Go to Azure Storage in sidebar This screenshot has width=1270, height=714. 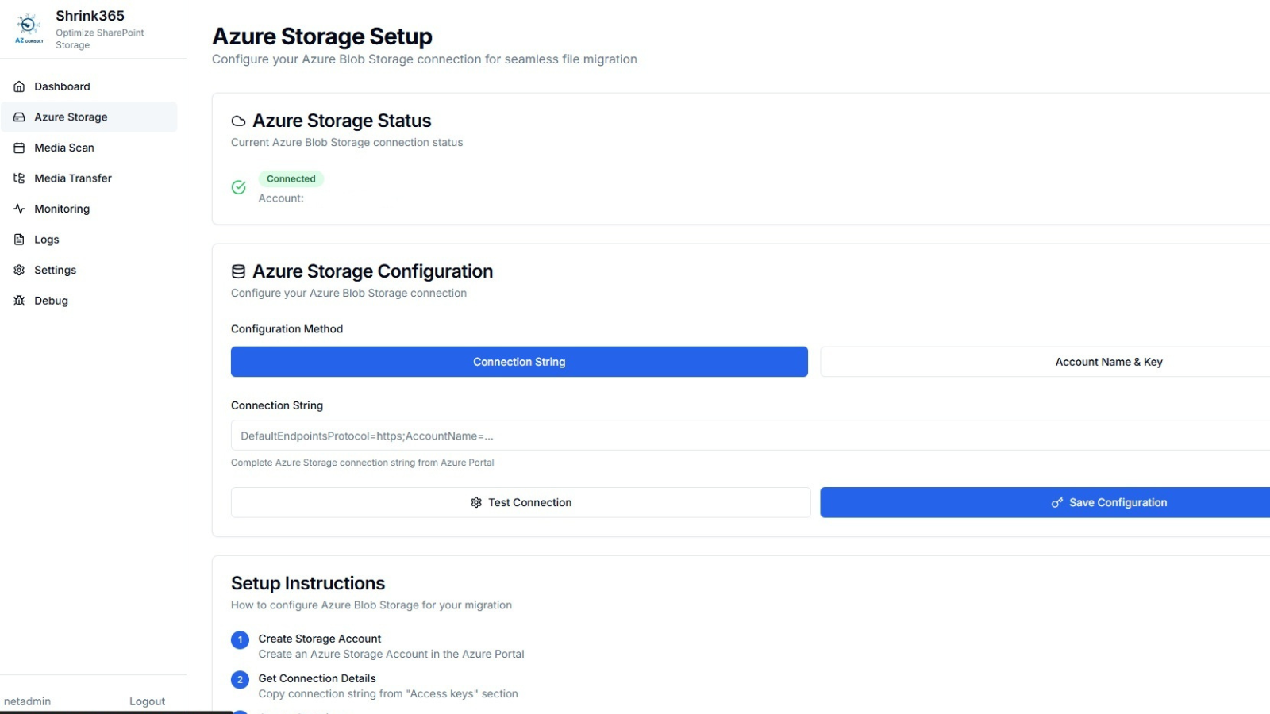(x=89, y=117)
